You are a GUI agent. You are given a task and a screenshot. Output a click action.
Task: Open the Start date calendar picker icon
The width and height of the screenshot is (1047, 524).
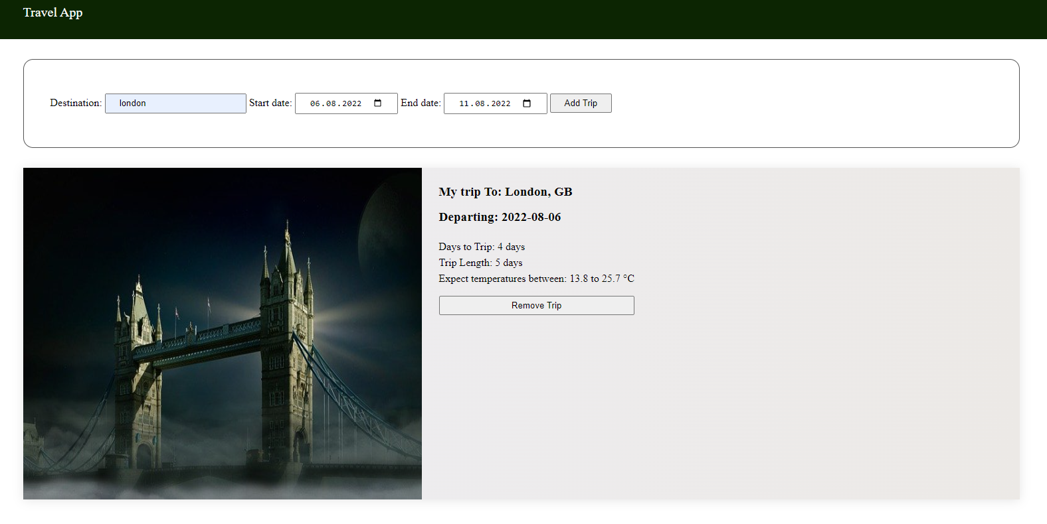click(x=378, y=103)
